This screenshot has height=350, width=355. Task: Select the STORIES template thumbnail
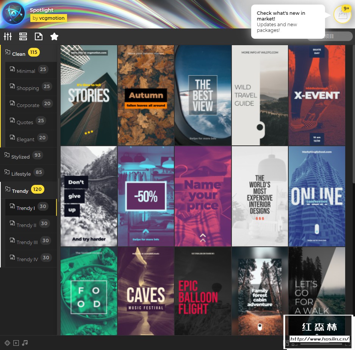pyautogui.click(x=89, y=95)
